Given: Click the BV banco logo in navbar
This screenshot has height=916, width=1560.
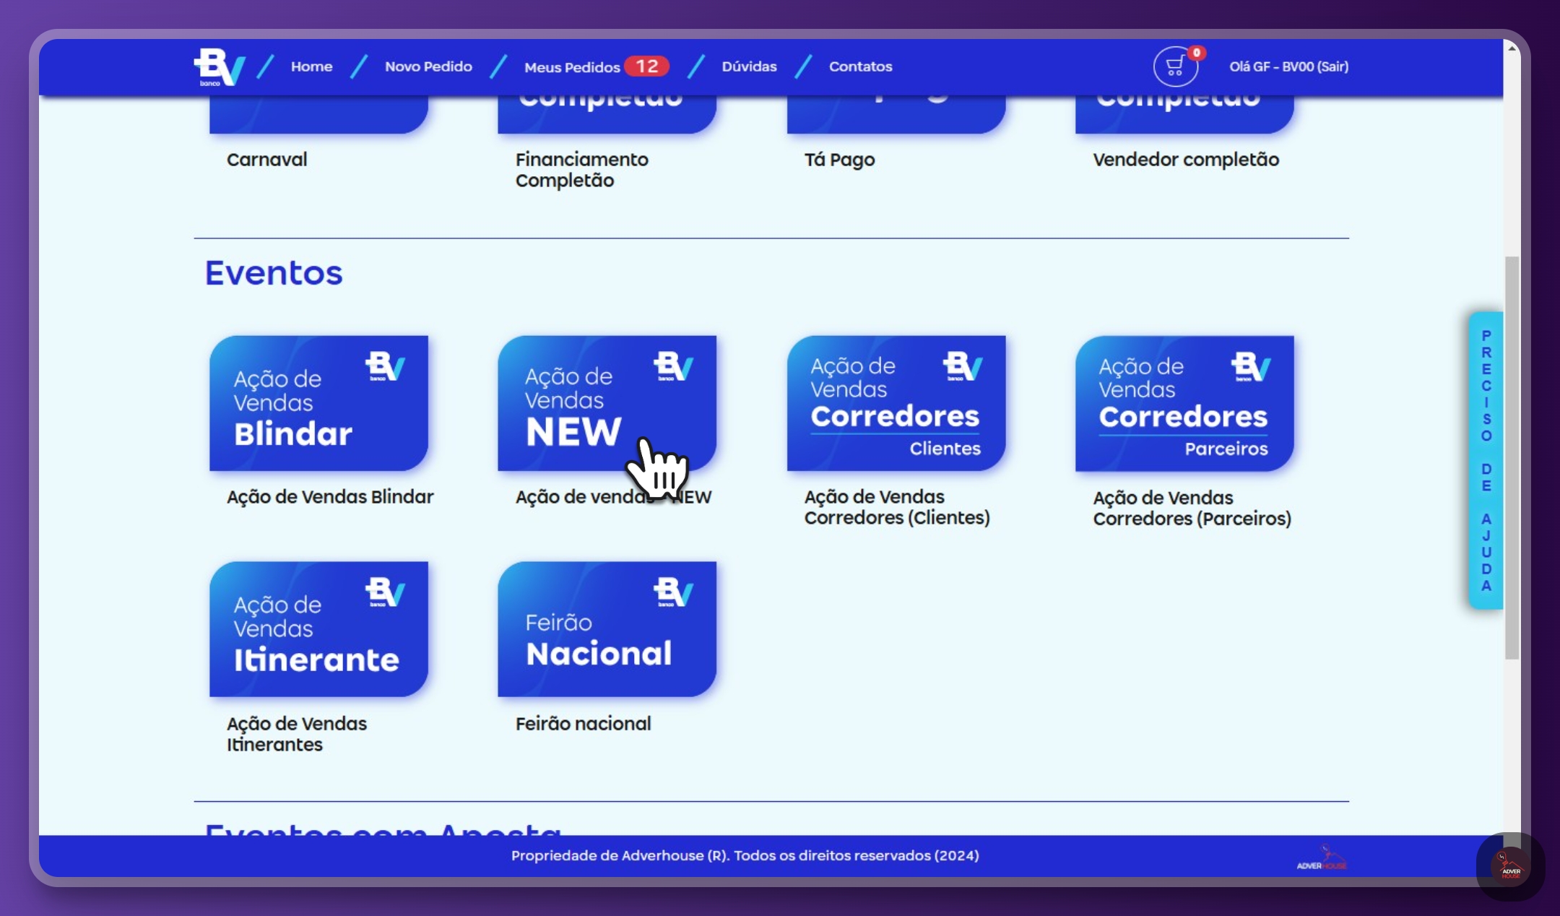Looking at the screenshot, I should (220, 67).
